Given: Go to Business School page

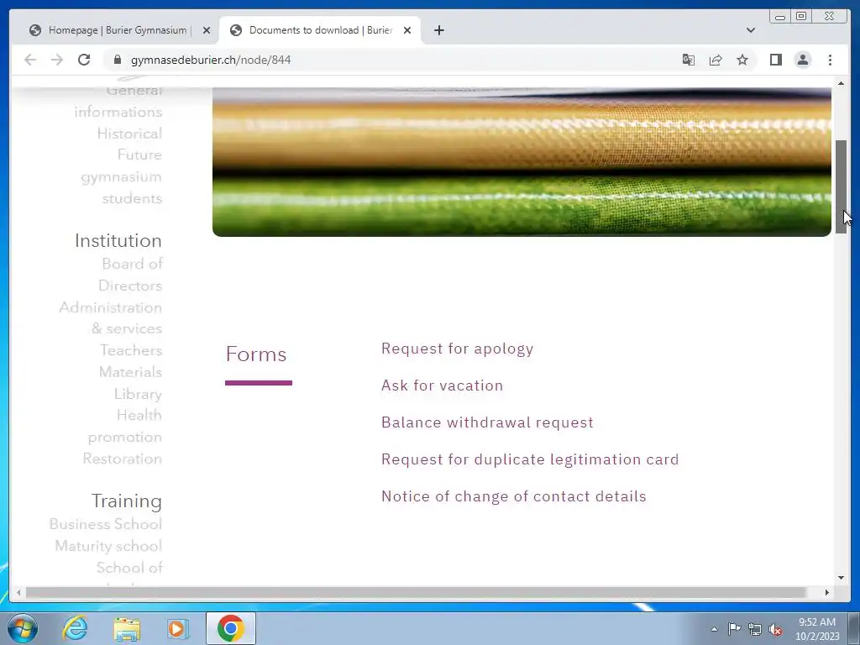Looking at the screenshot, I should coord(105,524).
